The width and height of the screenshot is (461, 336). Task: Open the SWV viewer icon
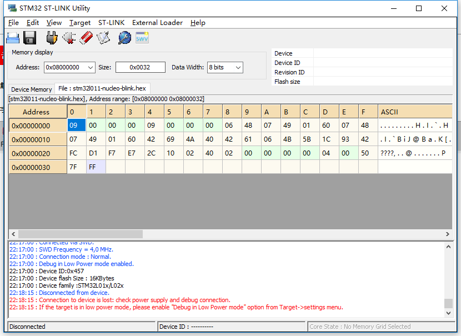(142, 38)
